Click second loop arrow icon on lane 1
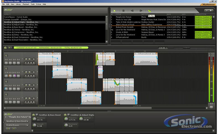Viewport: 218px width, 134px height. coord(30,59)
